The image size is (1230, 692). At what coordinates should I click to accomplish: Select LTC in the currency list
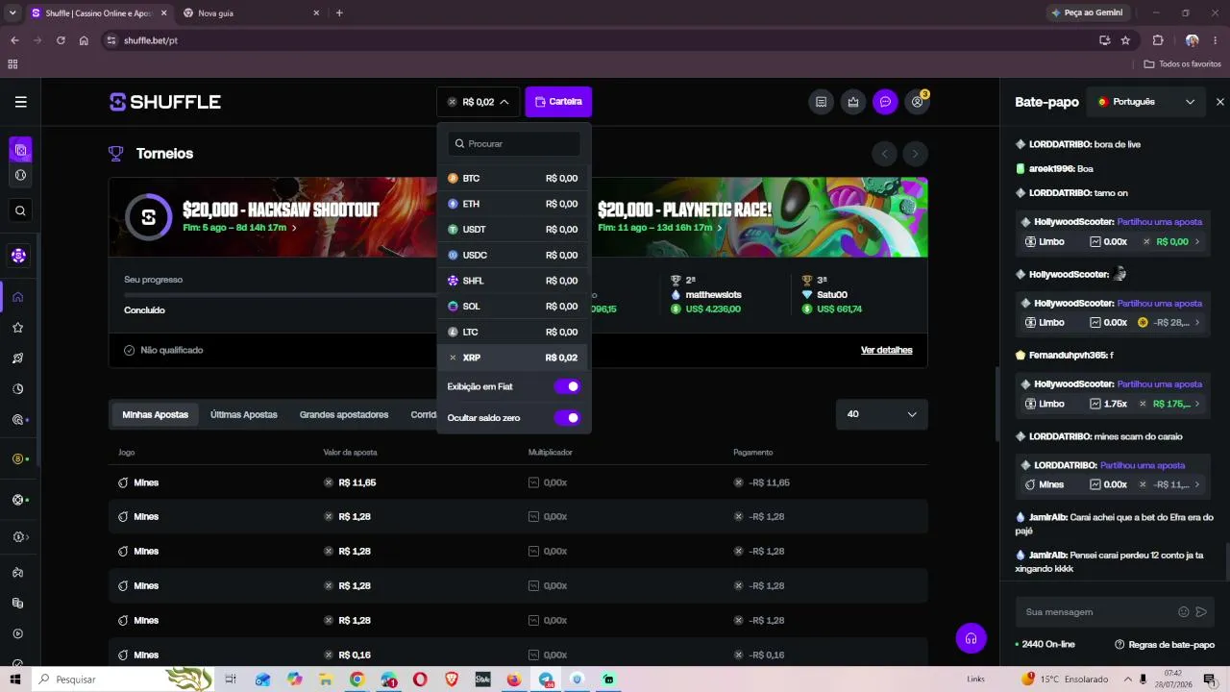pyautogui.click(x=513, y=333)
